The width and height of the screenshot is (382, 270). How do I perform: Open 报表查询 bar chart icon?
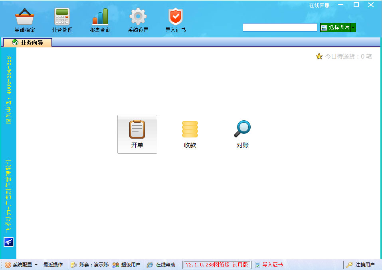tap(100, 18)
